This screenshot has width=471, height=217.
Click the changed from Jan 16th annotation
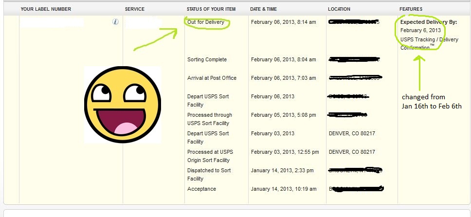point(431,101)
